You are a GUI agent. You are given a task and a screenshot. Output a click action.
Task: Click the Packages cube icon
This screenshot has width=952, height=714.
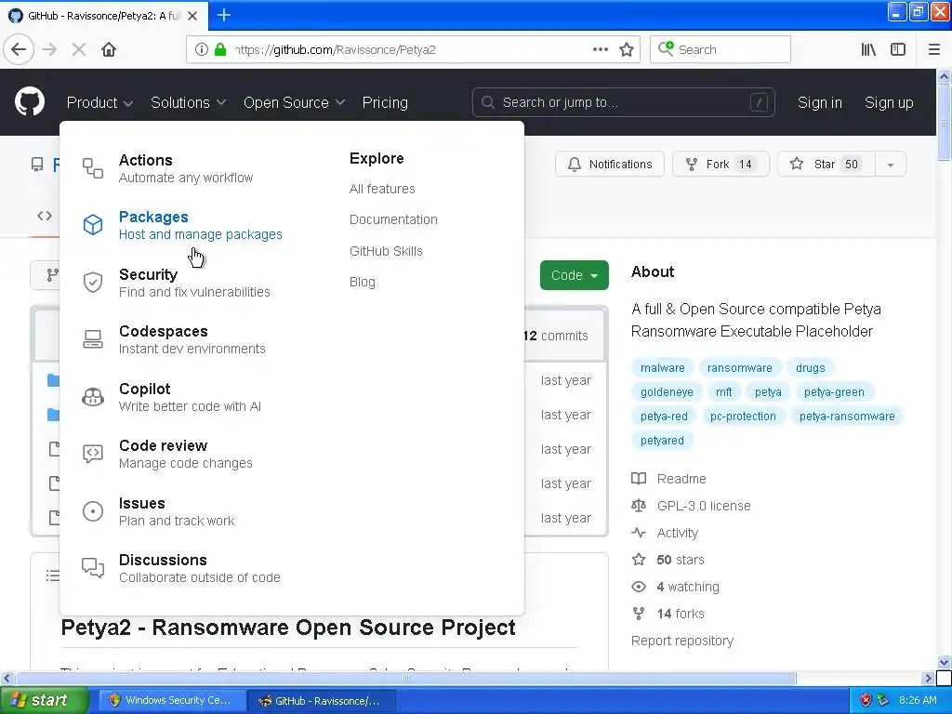(x=93, y=225)
